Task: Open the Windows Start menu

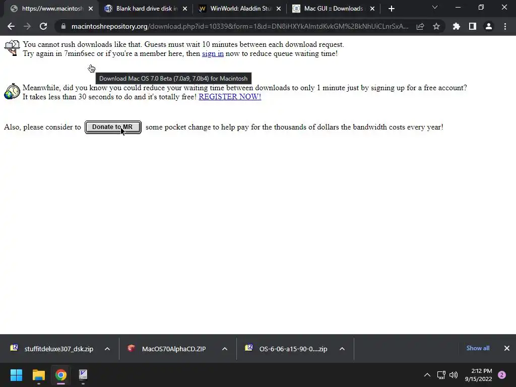Action: 16,375
